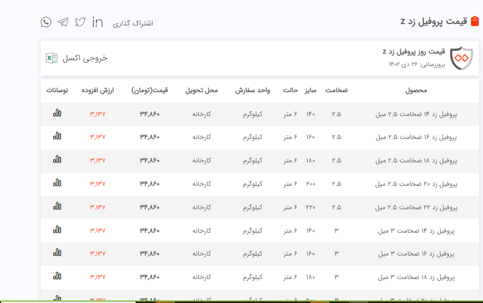Image resolution: width=483 pixels, height=303 pixels.
Task: Click the LinkedIn share icon
Action: click(x=97, y=22)
